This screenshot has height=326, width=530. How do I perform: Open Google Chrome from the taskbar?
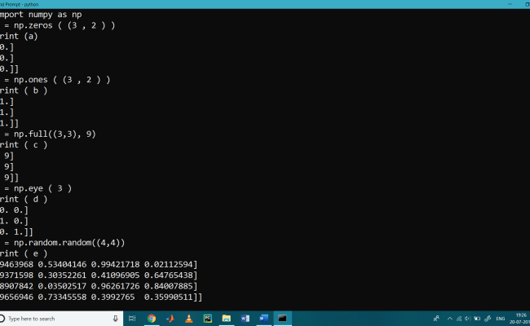point(152,318)
